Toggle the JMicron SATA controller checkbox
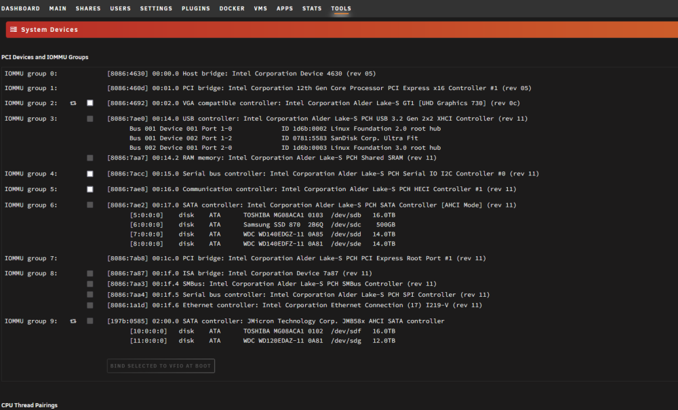678x410 pixels. pos(90,321)
